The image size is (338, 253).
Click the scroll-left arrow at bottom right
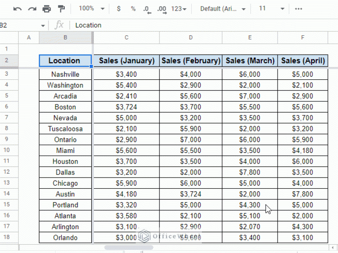pos(333,248)
